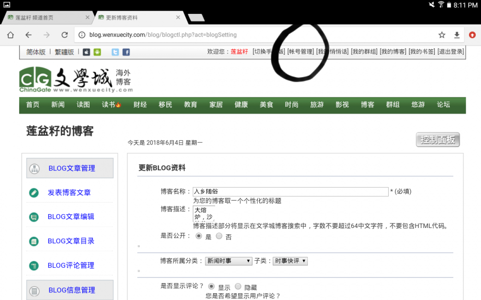Close the 更新博客资料 tab
The width and height of the screenshot is (481, 300).
(x=178, y=18)
